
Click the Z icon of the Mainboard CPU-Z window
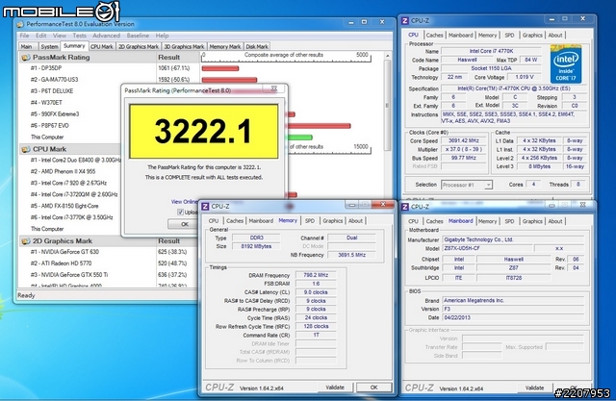click(x=405, y=207)
